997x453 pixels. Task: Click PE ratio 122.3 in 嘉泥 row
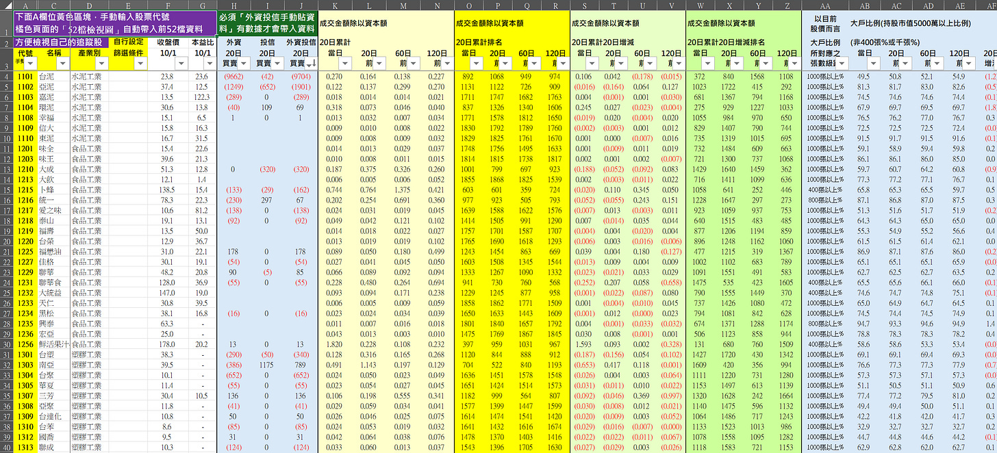tap(202, 97)
